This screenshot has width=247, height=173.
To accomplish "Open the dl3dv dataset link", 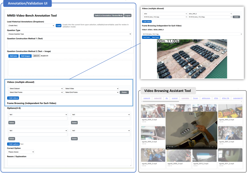I will [x=216, y=98].
